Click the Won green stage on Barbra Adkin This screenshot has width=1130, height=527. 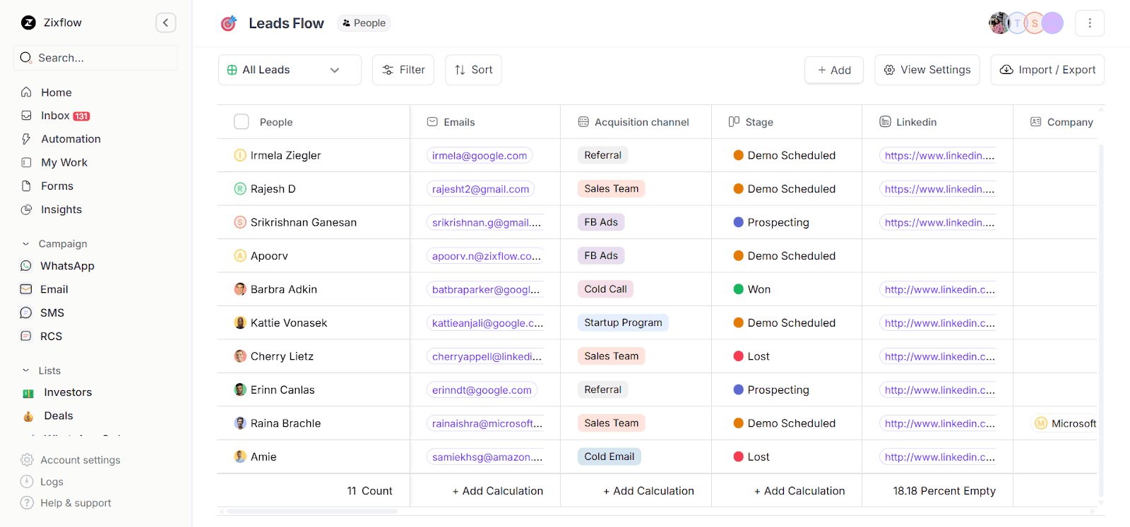coord(752,289)
